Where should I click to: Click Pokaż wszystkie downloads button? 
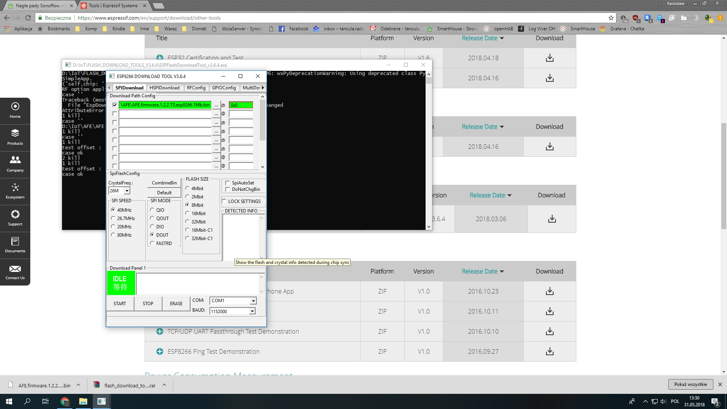point(690,384)
